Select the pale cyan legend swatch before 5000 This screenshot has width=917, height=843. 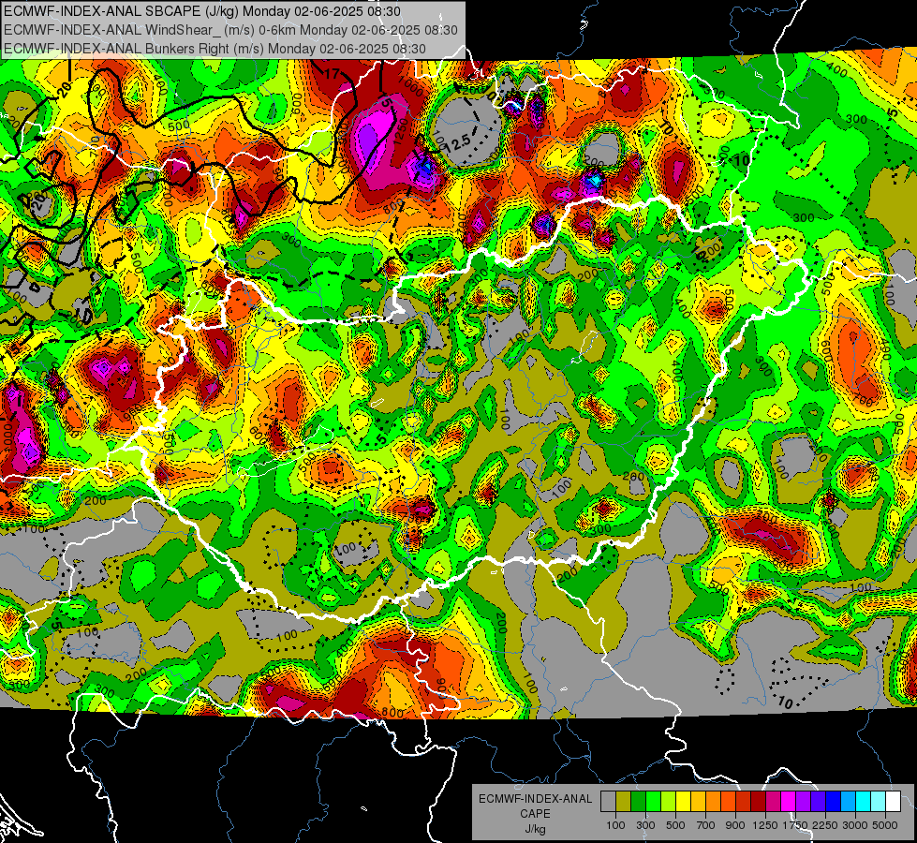coord(879,801)
